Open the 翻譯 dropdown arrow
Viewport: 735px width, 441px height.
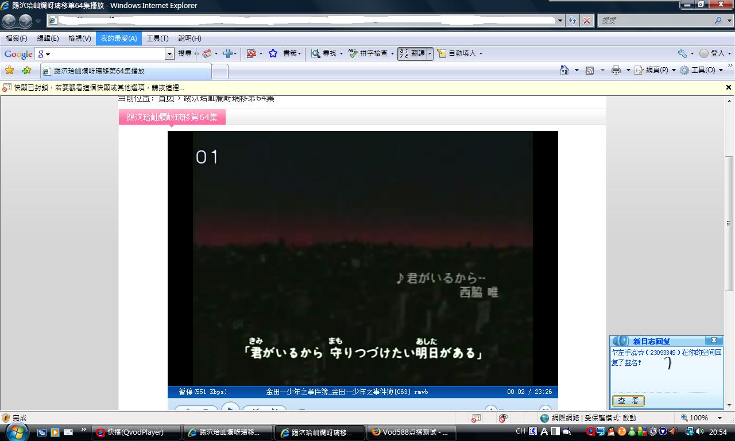tap(430, 53)
